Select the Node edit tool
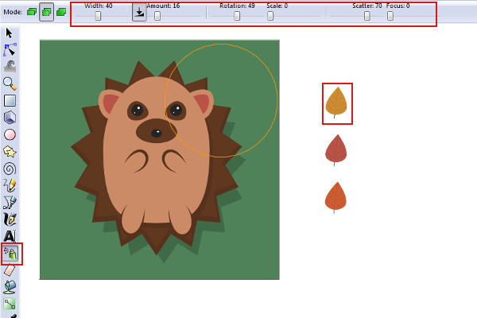Screen dimensions: 477x318 pos(10,50)
